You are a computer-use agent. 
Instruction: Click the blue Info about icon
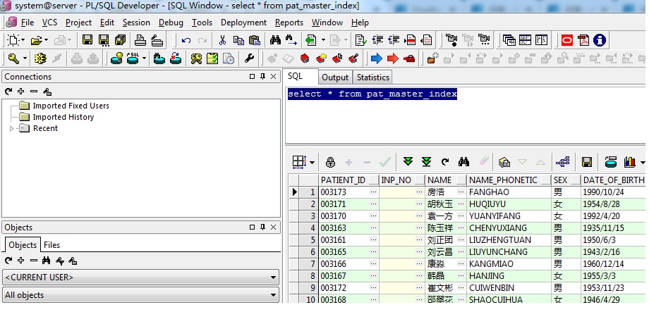[x=600, y=40]
